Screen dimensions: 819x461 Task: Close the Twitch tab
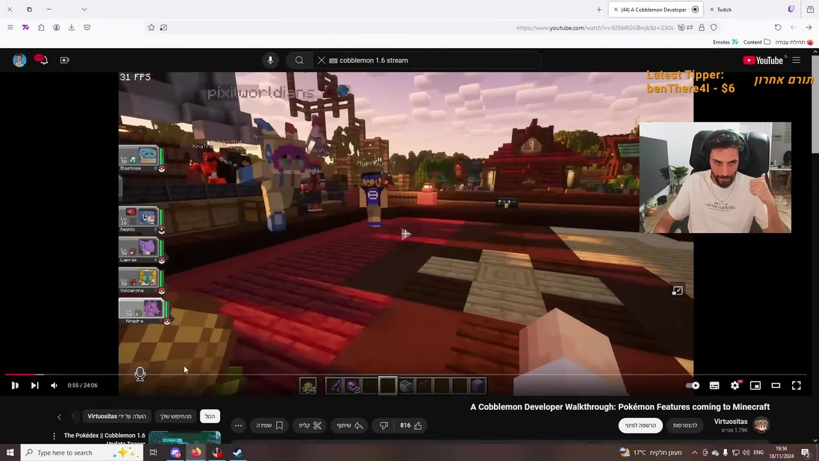tap(712, 10)
